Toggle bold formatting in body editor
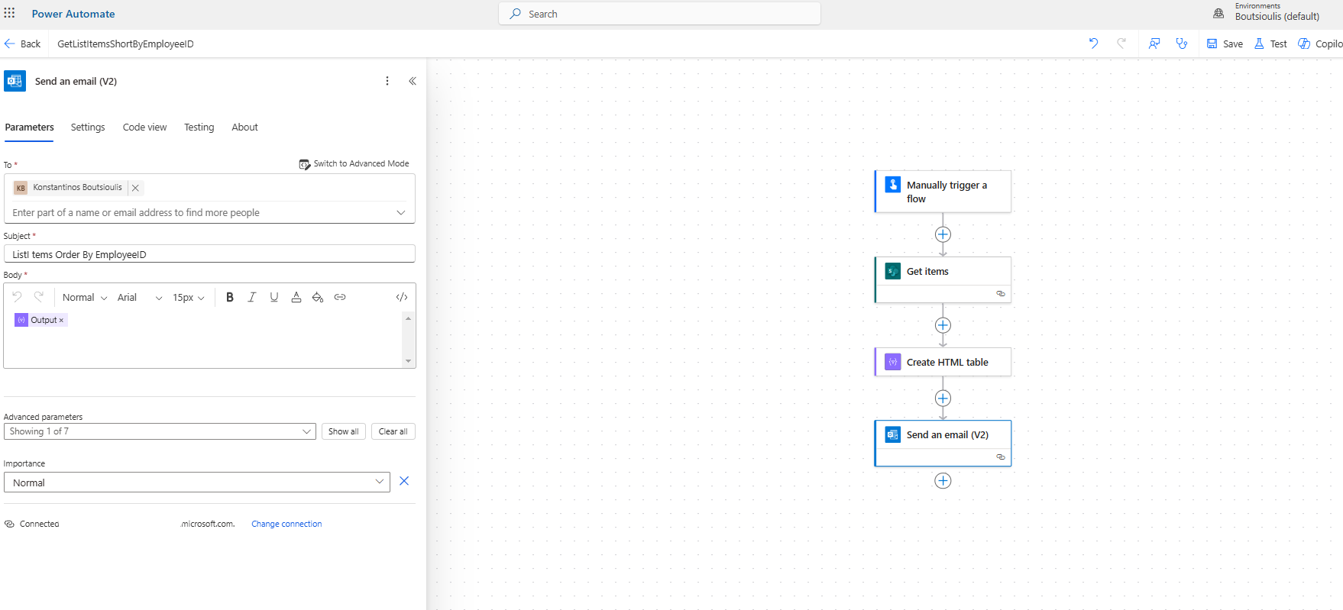 click(230, 297)
